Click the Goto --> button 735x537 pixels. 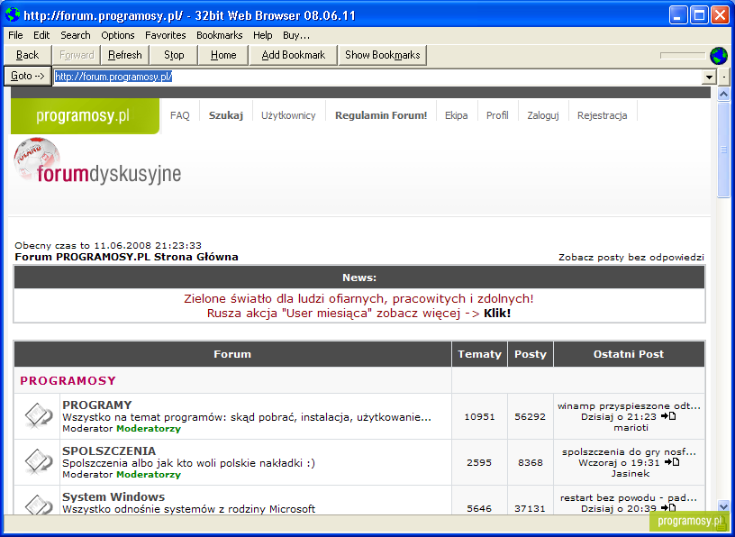pyautogui.click(x=28, y=76)
